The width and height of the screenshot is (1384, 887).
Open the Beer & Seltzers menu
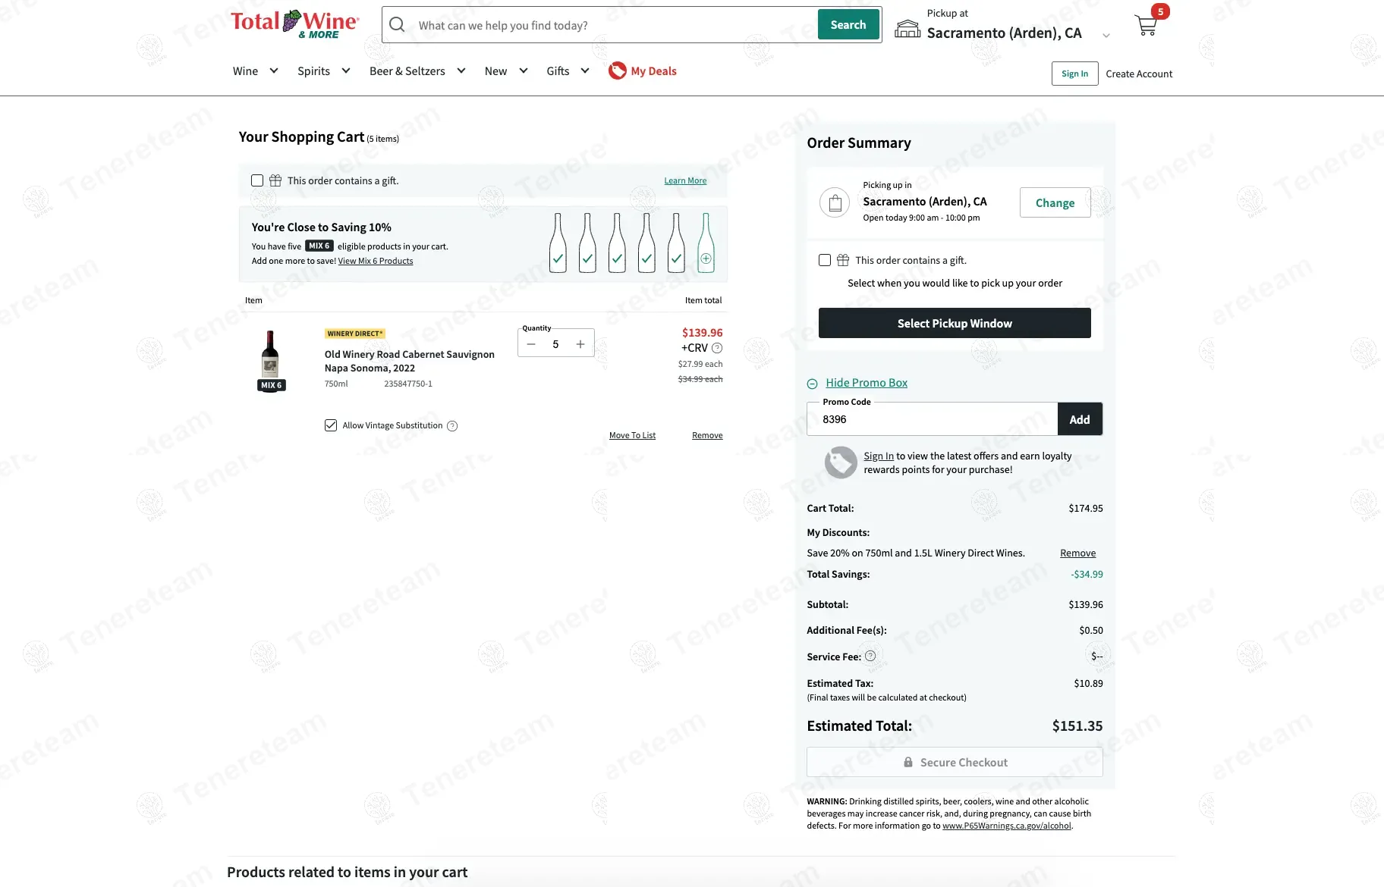[x=417, y=71]
